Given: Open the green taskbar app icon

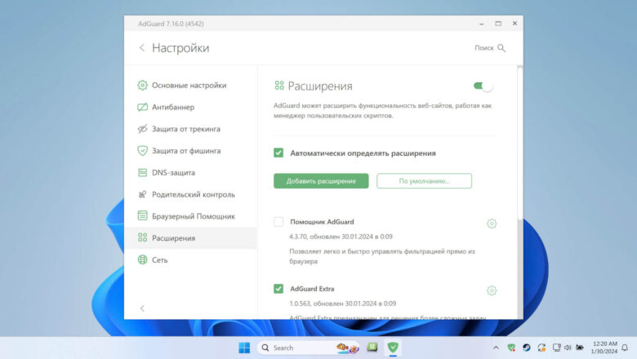Looking at the screenshot, I should 372,348.
